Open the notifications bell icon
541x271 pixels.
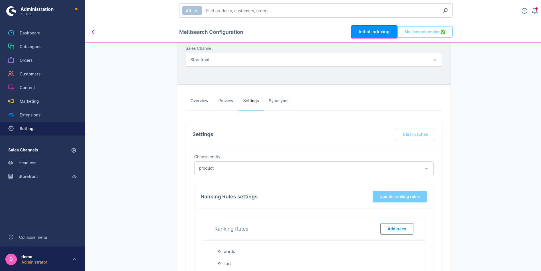tap(535, 11)
